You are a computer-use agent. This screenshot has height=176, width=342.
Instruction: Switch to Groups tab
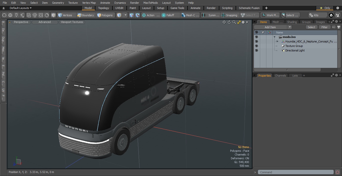click(x=306, y=22)
